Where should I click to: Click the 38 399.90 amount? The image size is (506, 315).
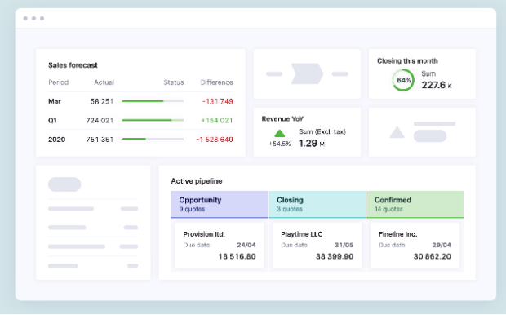(335, 256)
